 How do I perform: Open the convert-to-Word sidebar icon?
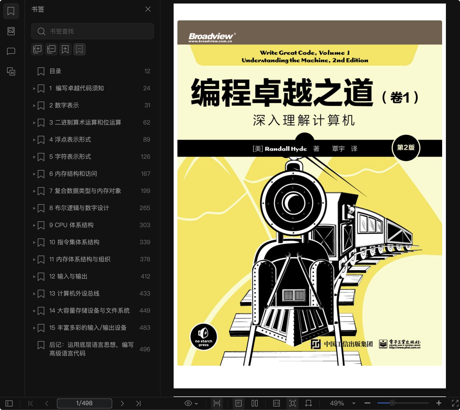[x=11, y=71]
